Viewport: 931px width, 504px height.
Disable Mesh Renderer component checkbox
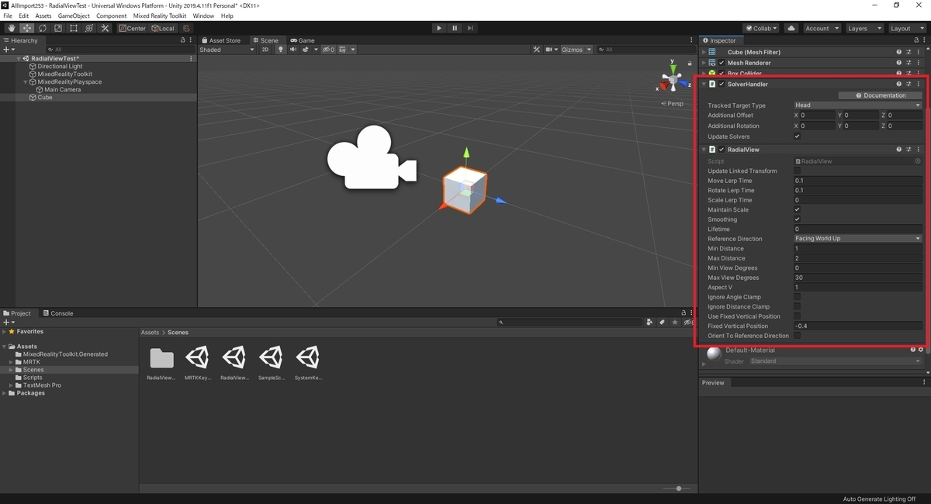point(722,63)
